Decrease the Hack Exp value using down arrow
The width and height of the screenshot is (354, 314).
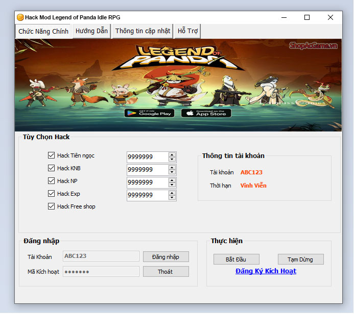pyautogui.click(x=172, y=198)
